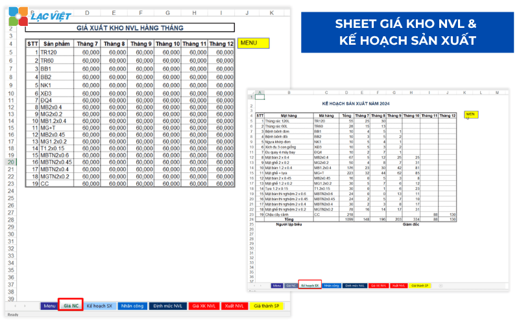
Task: Click the Tháng 7 price for TR60
Action: [x=87, y=60]
